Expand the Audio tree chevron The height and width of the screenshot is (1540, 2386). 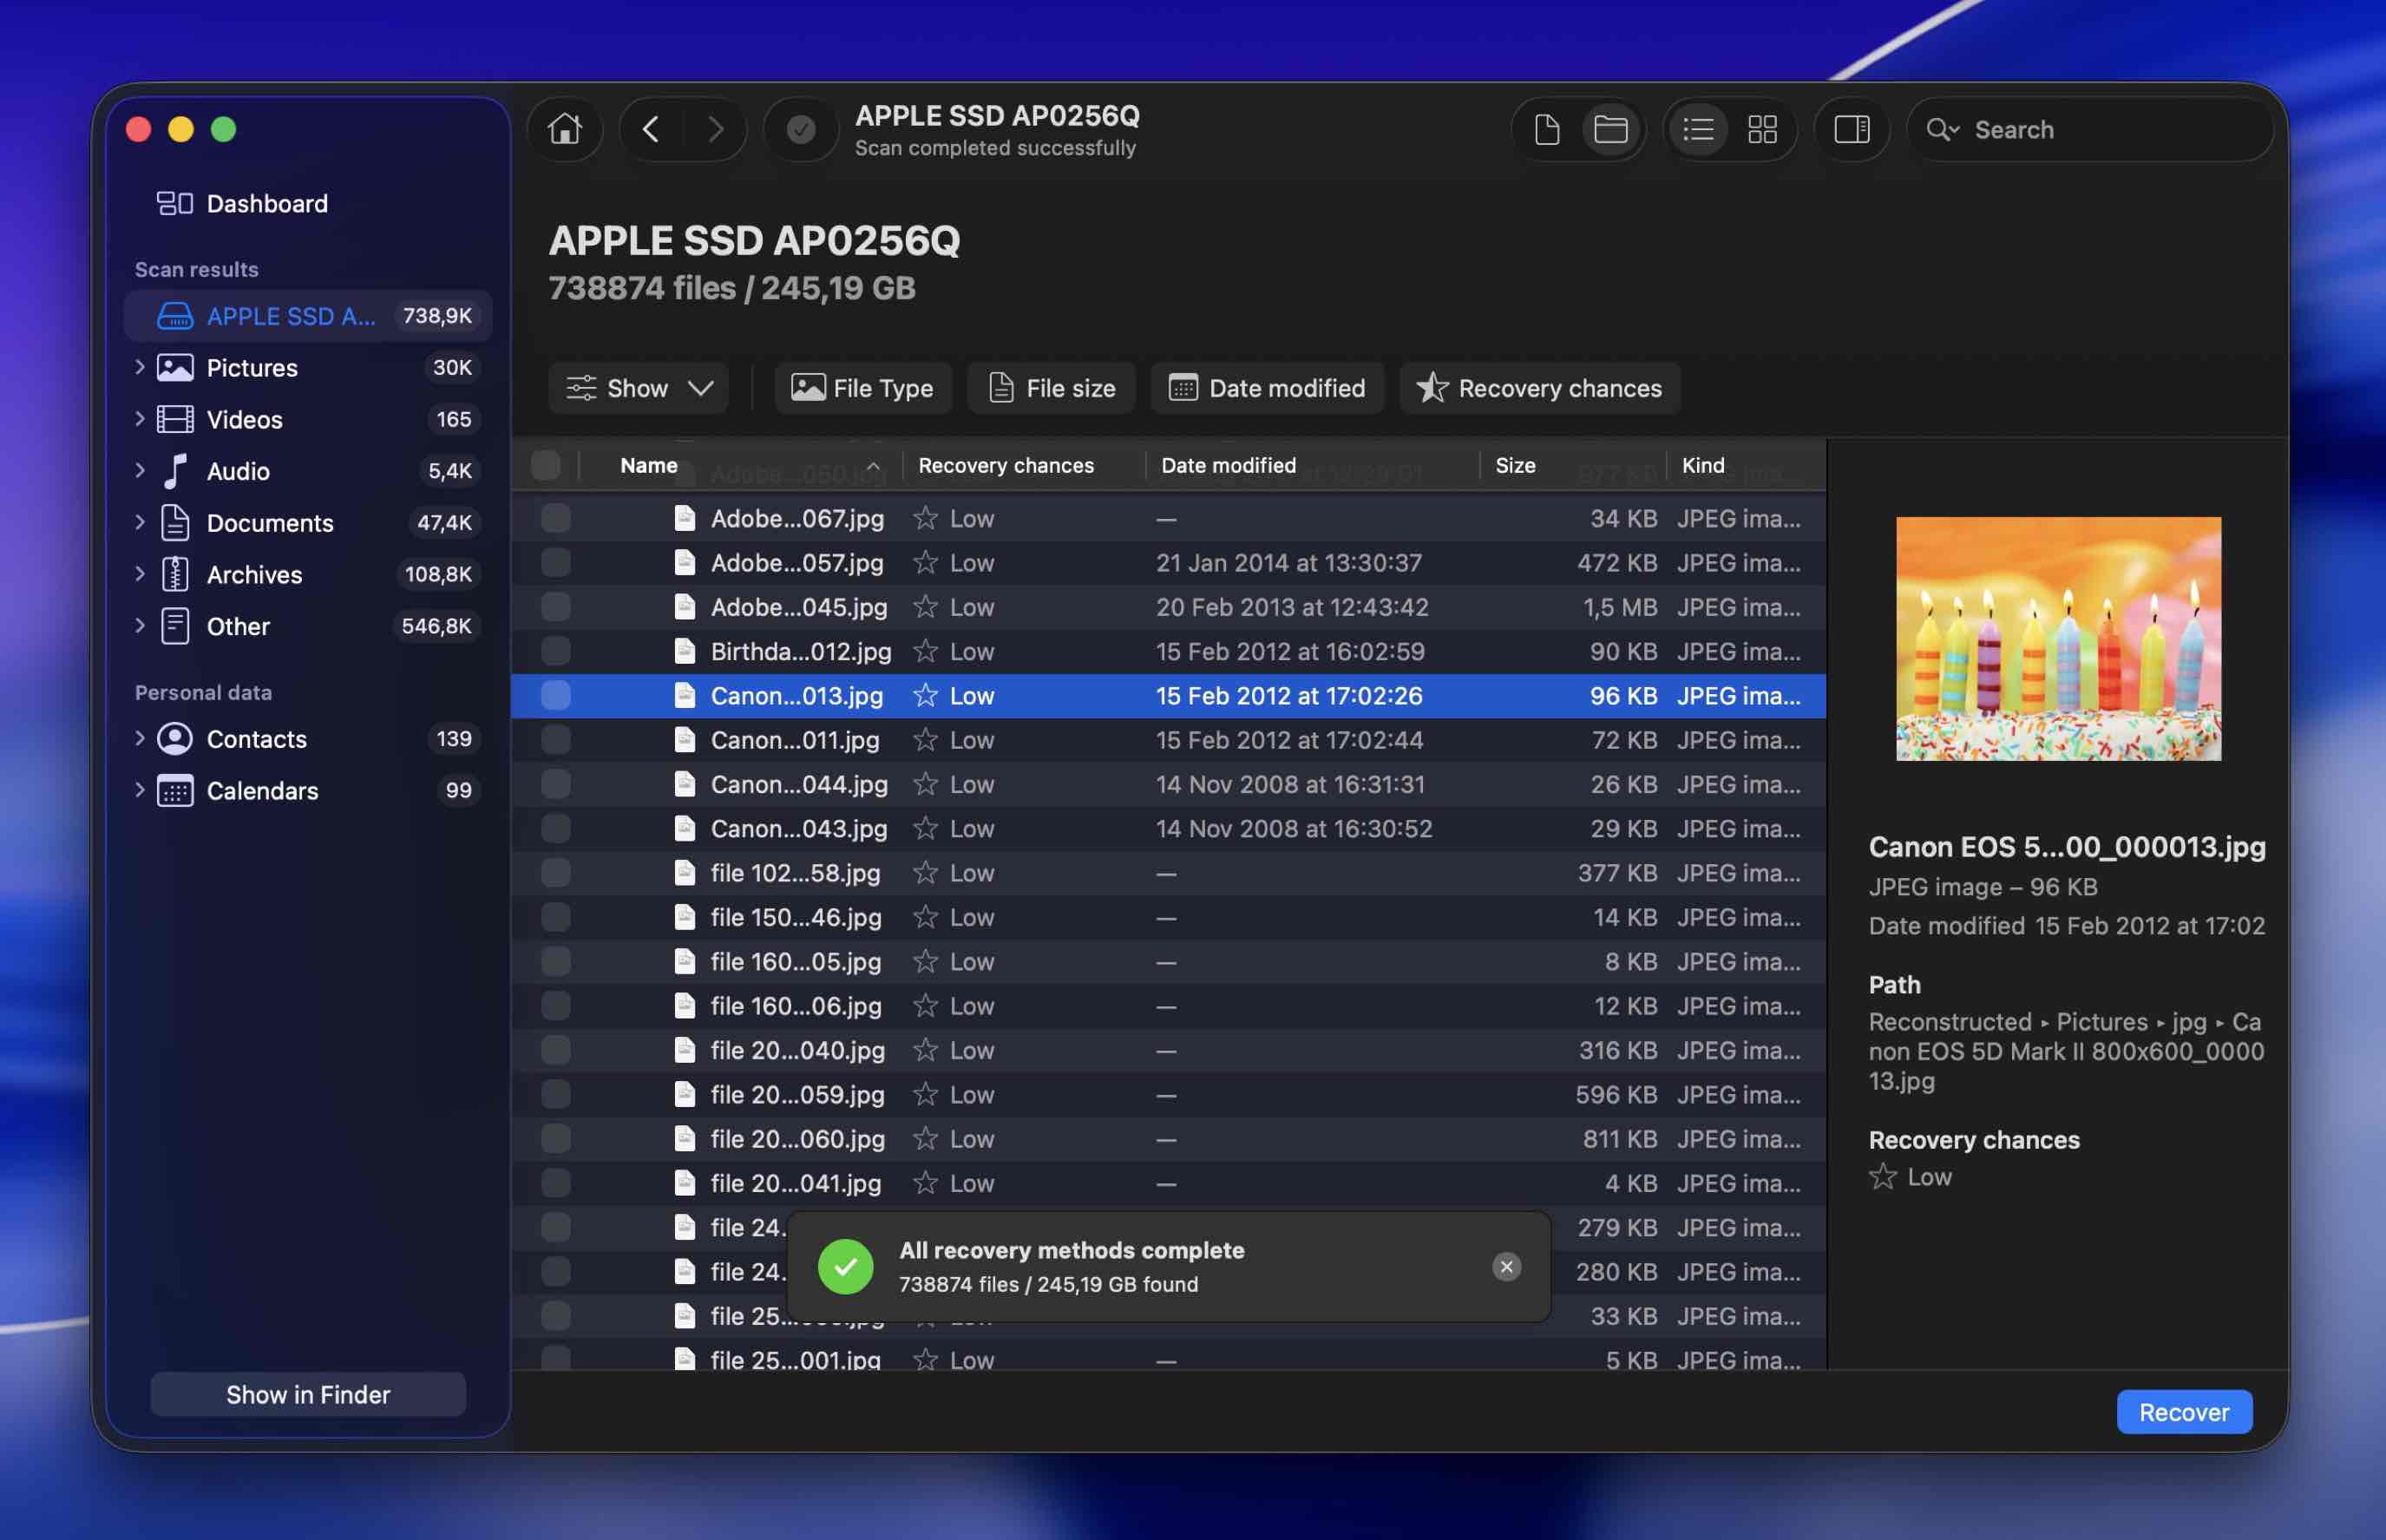coord(140,471)
